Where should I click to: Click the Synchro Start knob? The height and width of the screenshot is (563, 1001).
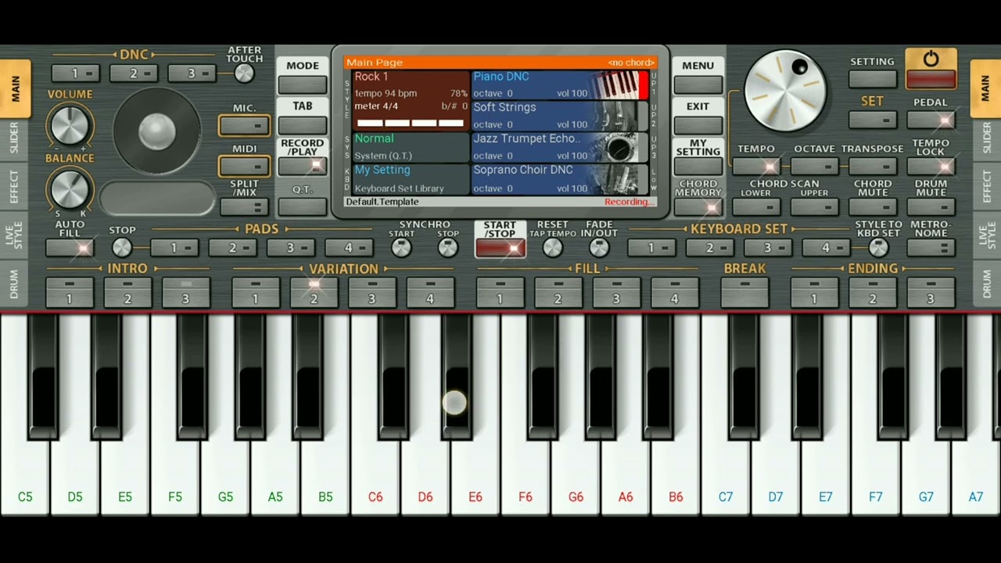point(401,248)
